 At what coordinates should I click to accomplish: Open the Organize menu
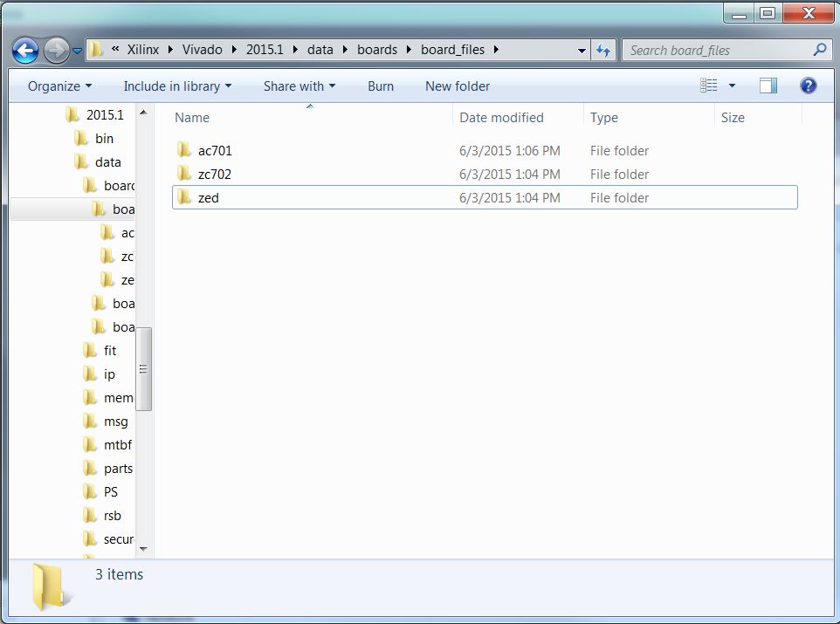coord(59,86)
